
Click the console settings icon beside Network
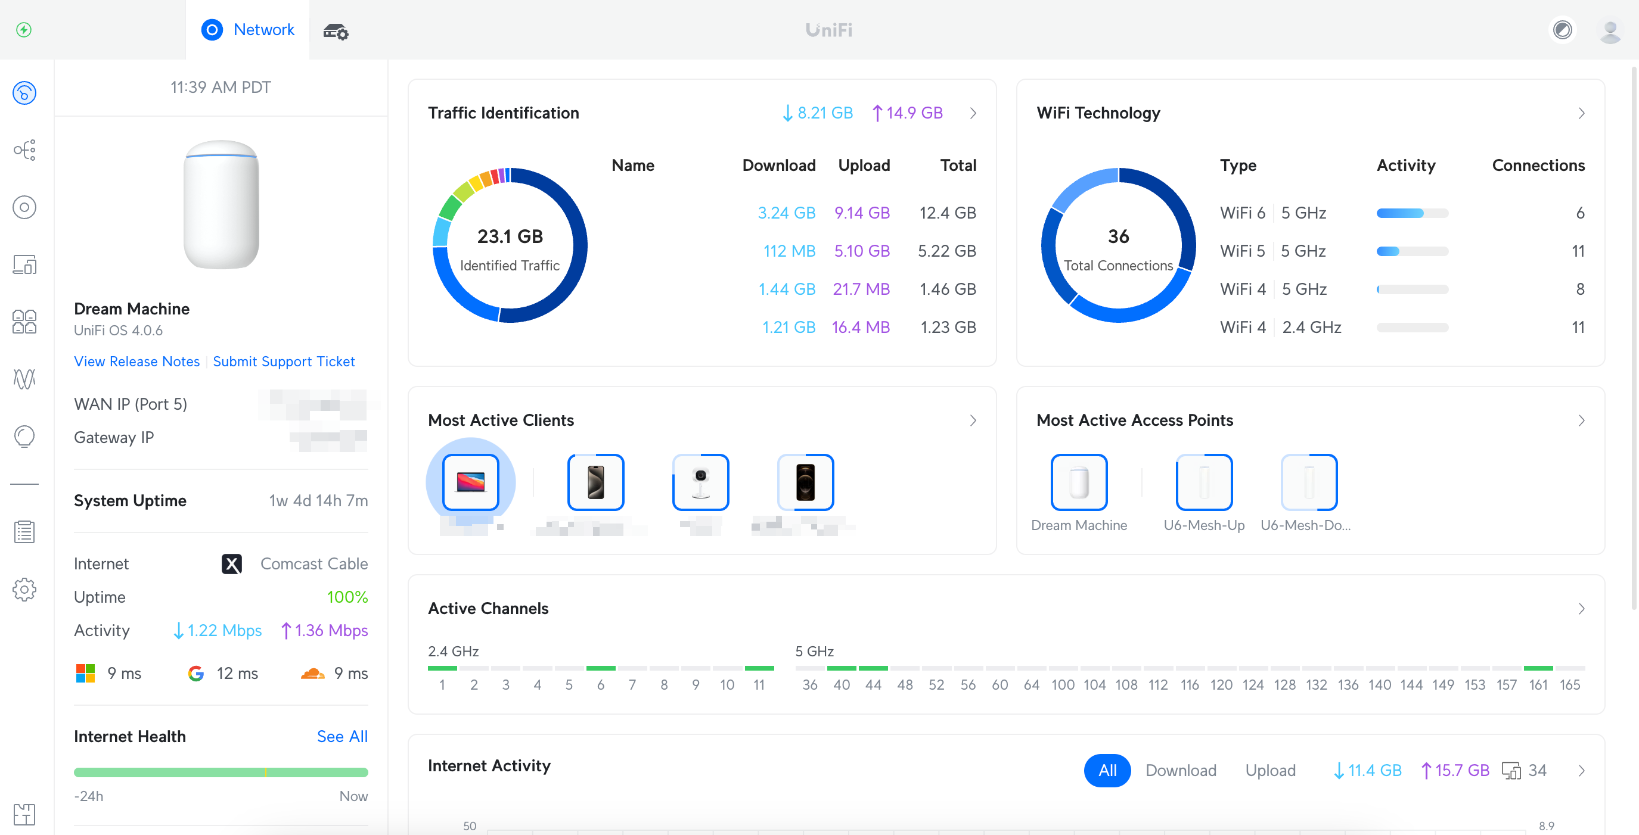(336, 30)
